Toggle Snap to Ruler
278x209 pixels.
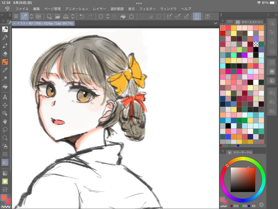point(169,16)
